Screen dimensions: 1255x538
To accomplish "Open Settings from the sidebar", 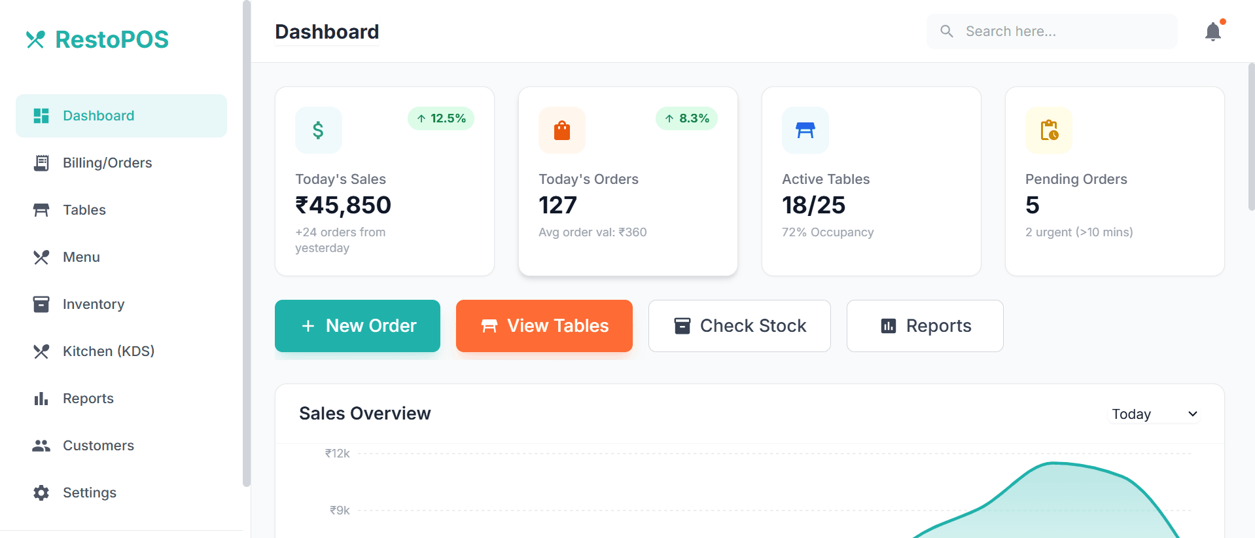I will point(121,493).
